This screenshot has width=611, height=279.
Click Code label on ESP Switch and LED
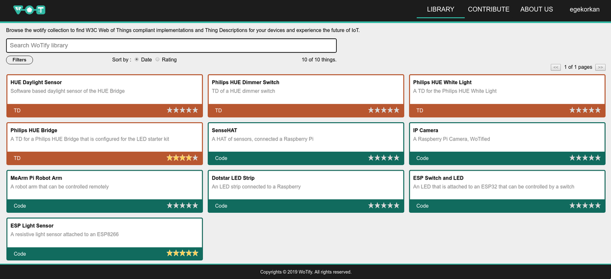coord(423,206)
